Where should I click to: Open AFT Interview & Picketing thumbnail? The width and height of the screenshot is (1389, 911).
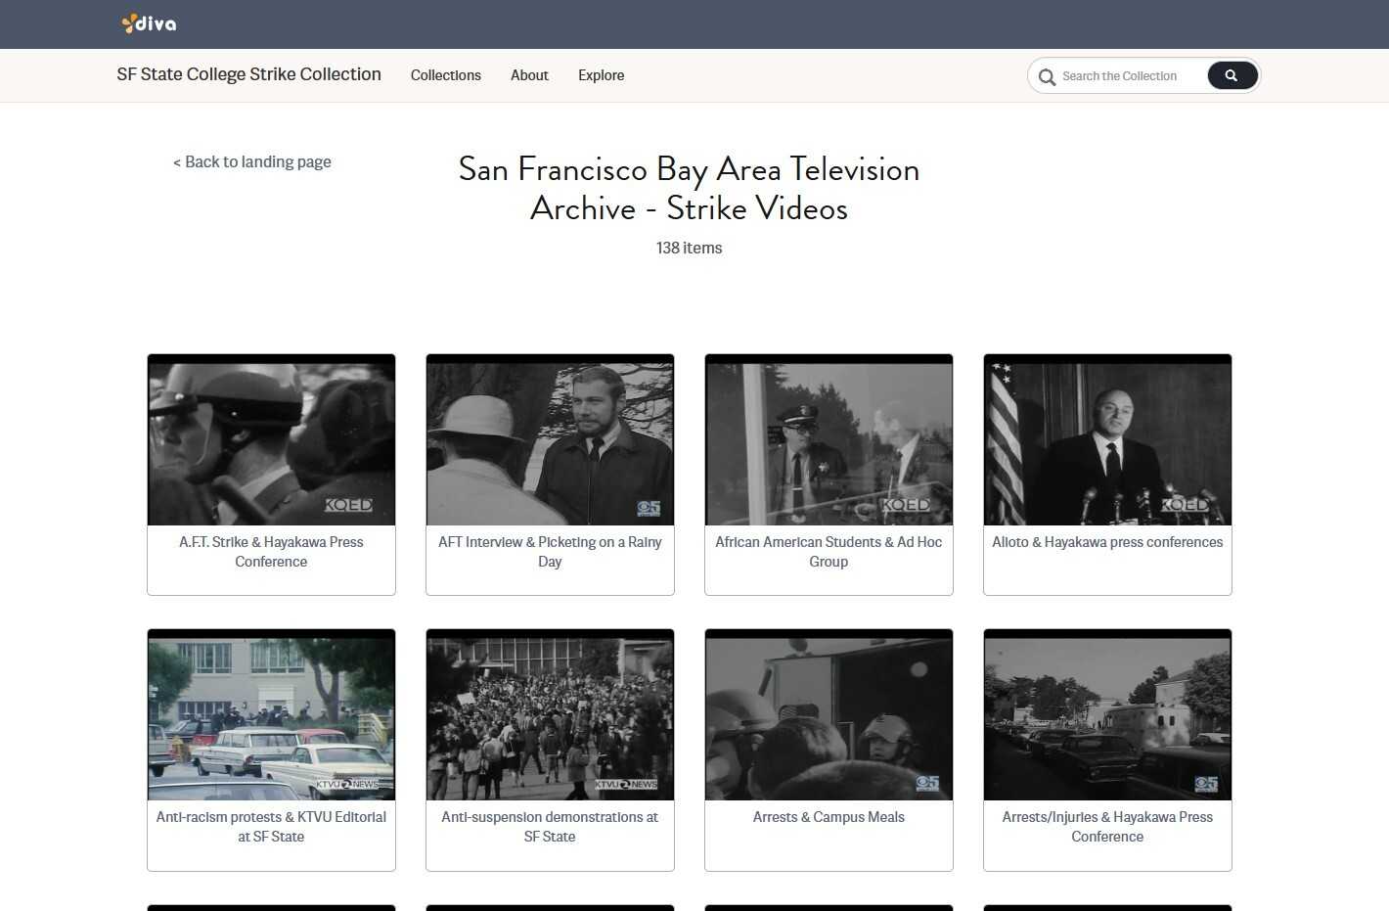550,440
